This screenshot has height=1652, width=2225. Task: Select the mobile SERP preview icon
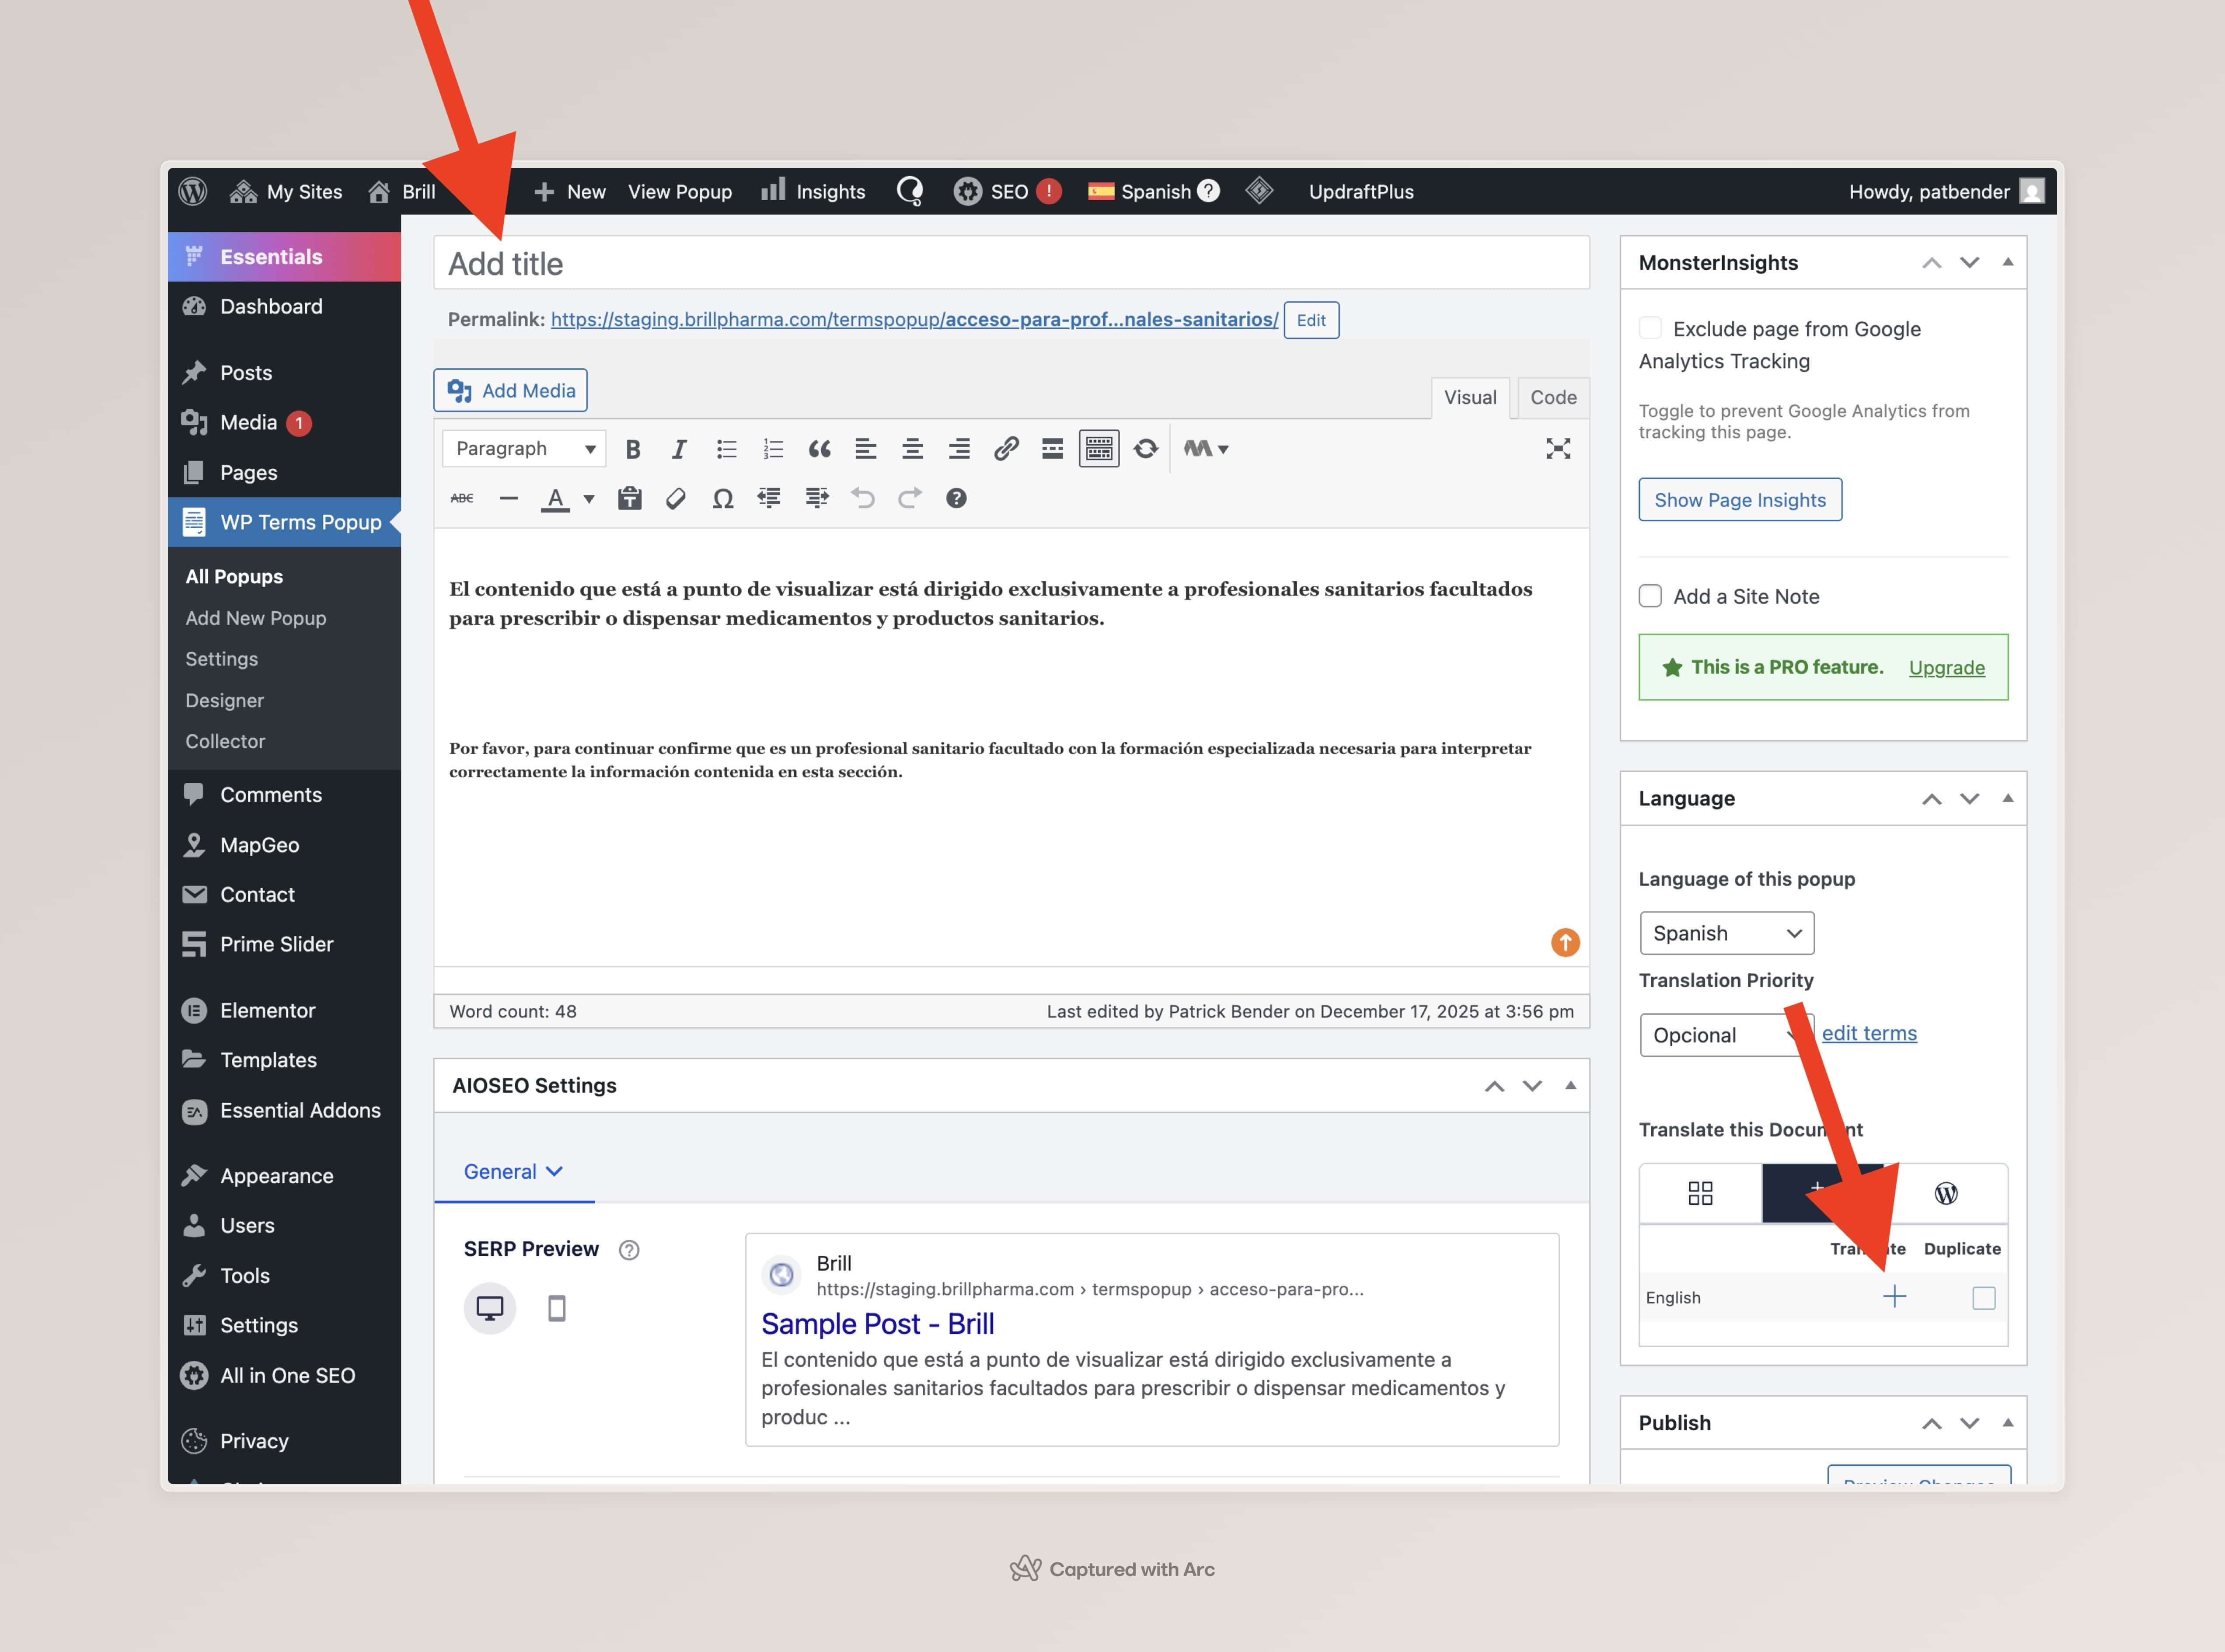[557, 1308]
